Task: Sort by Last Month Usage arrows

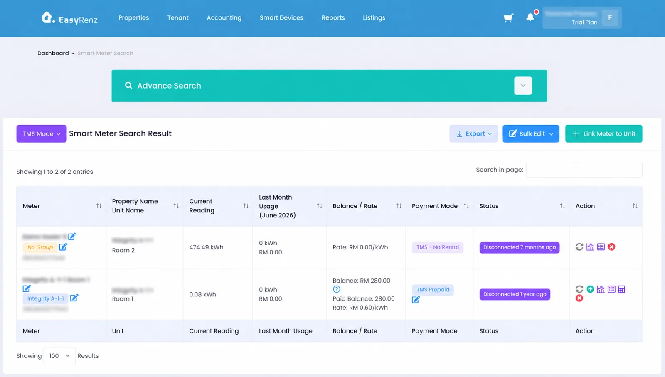Action: point(320,206)
